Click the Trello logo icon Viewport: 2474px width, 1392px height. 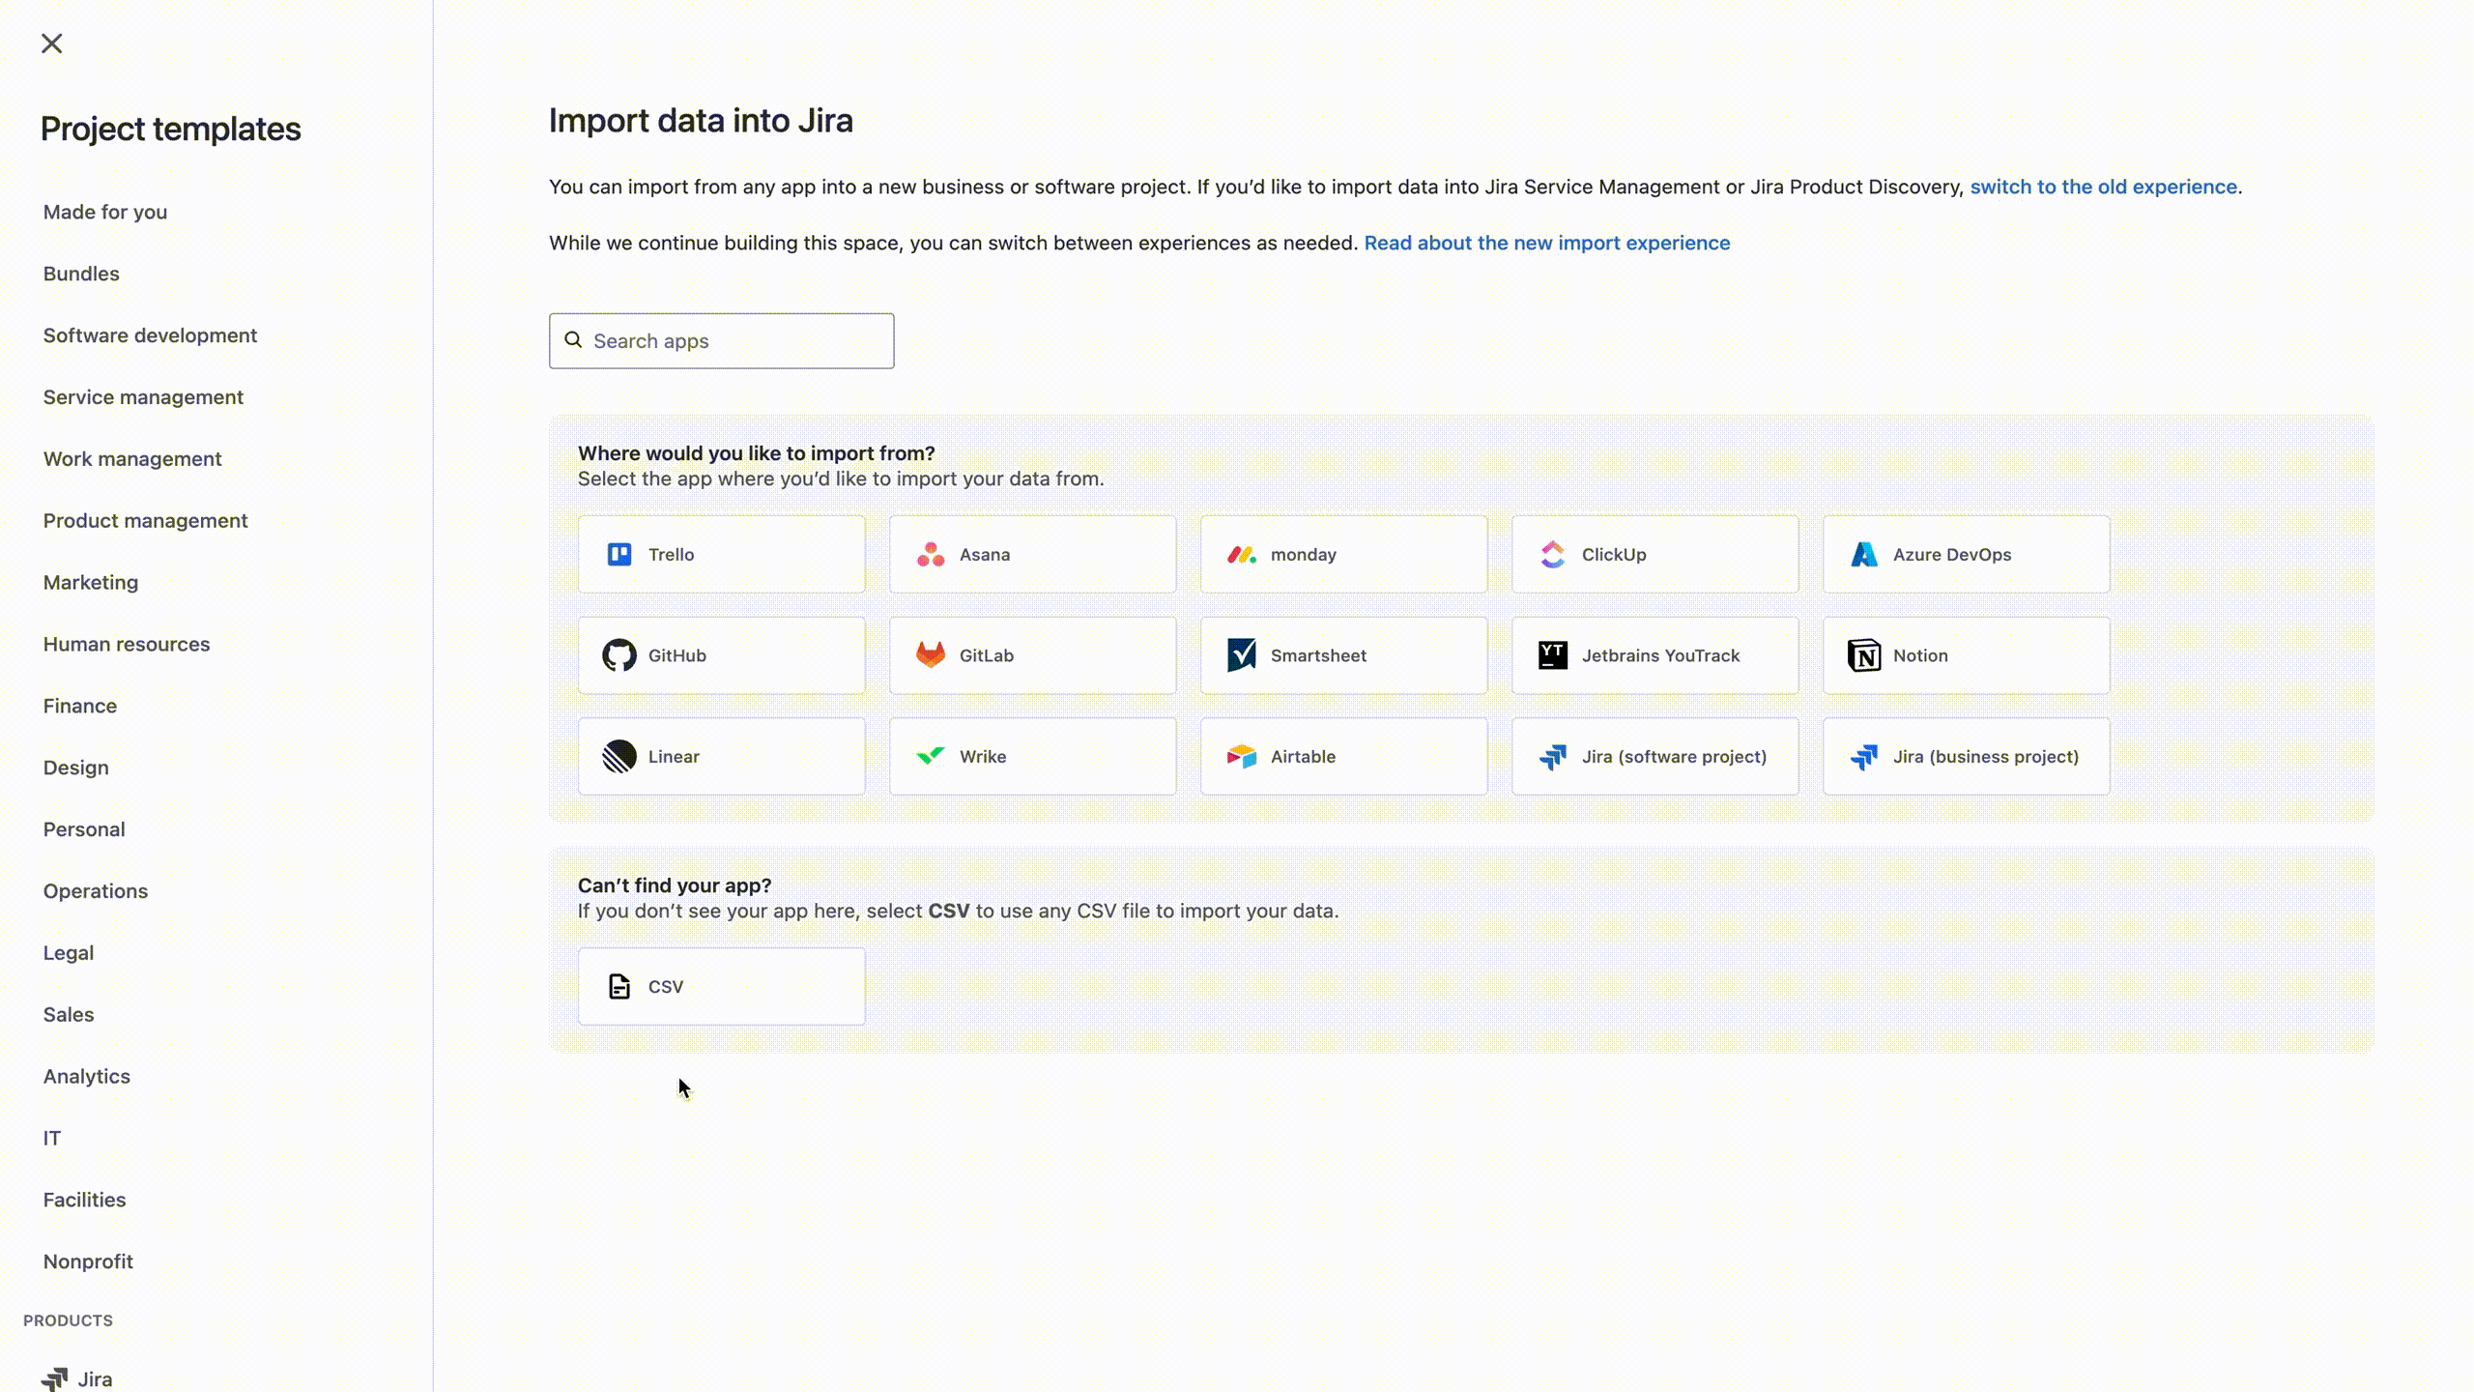[x=619, y=554]
